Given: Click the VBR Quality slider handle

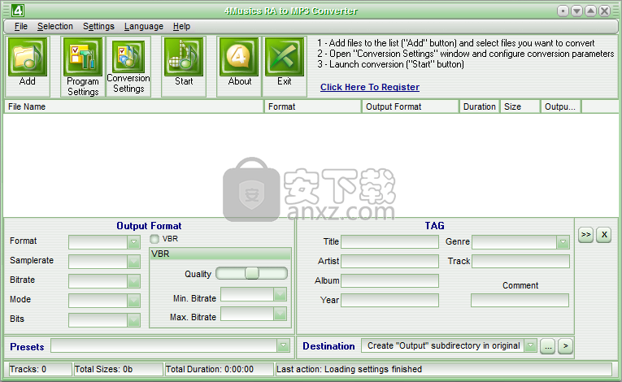Looking at the screenshot, I should click(x=252, y=273).
